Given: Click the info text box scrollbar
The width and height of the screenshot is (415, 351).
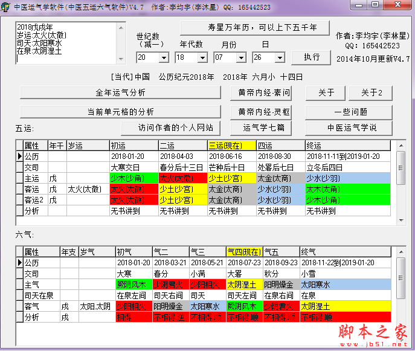Looking at the screenshot, I should [x=121, y=43].
